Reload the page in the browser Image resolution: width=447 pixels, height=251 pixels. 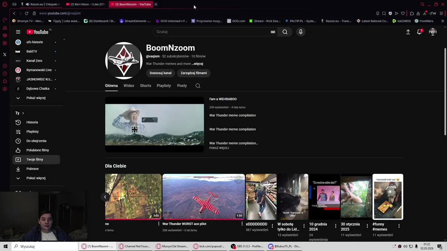tap(27, 13)
